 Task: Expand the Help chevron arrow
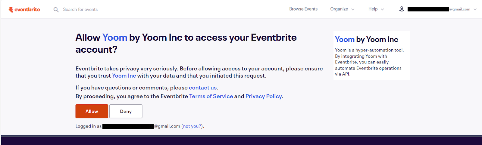coord(382,9)
